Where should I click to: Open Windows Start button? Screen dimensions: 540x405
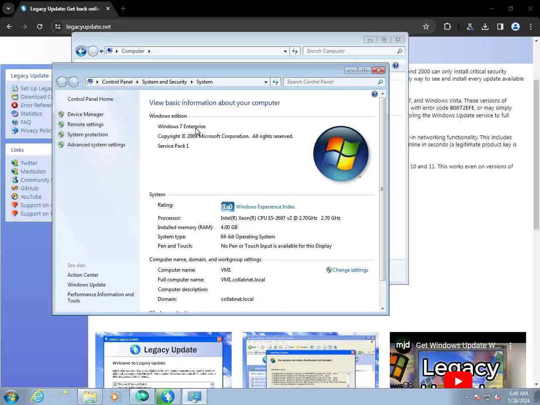tap(11, 397)
